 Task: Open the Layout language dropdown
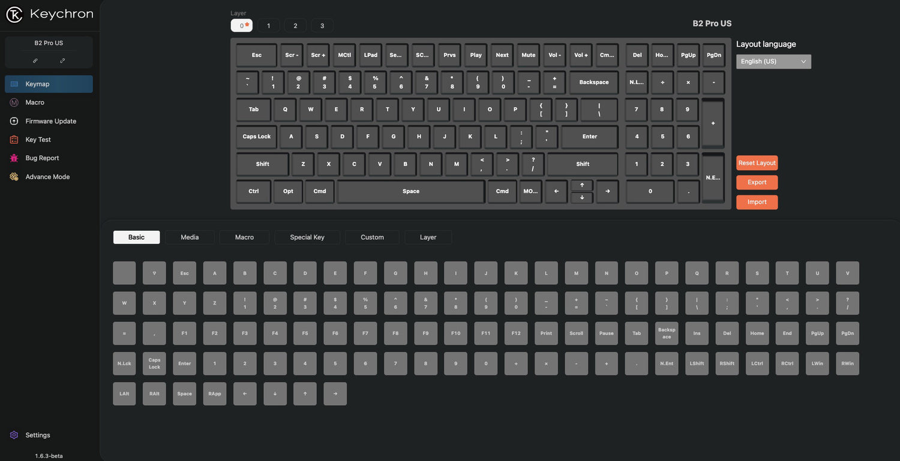tap(773, 61)
